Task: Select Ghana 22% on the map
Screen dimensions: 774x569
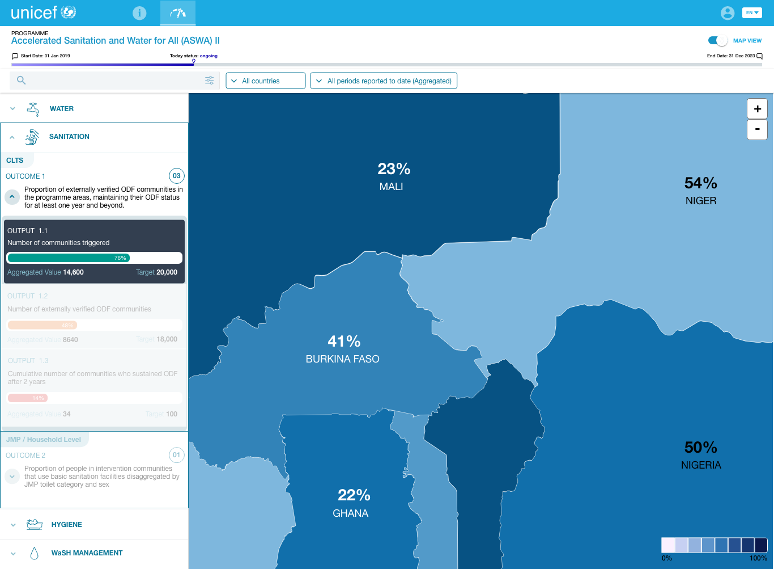Action: (x=352, y=503)
